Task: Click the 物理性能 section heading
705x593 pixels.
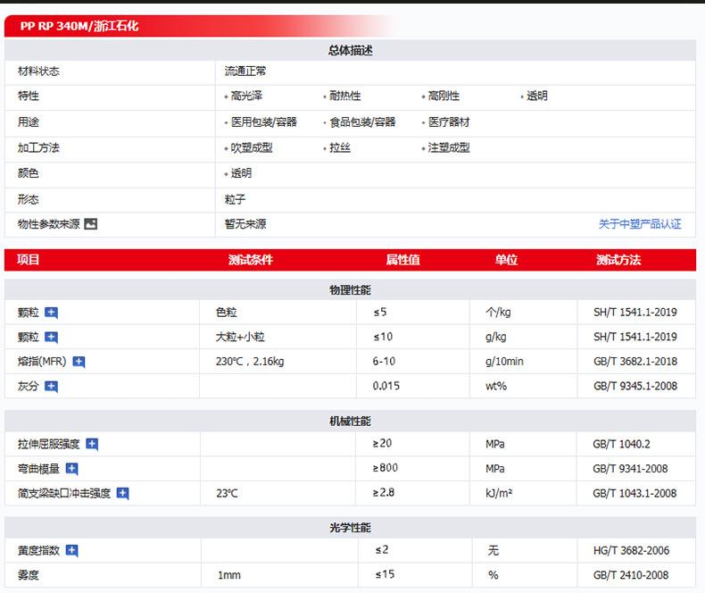Action: 350,289
